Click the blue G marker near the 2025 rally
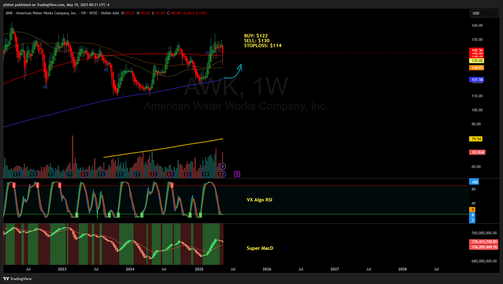This screenshot has height=284, width=503. (x=207, y=53)
